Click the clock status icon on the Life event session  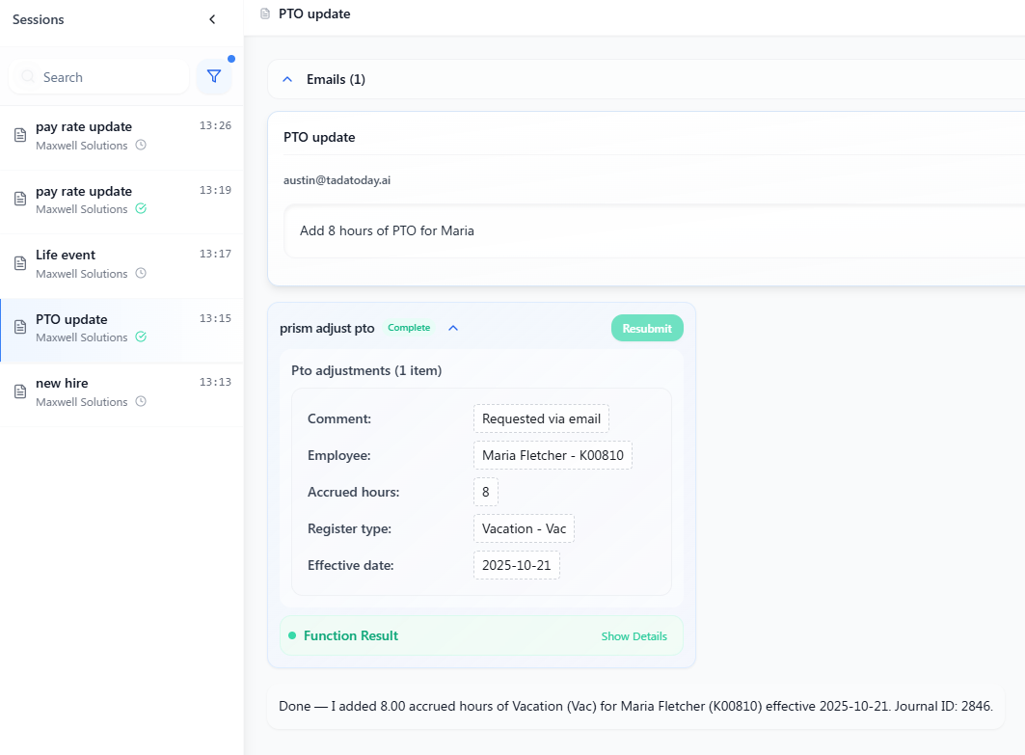coord(141,273)
